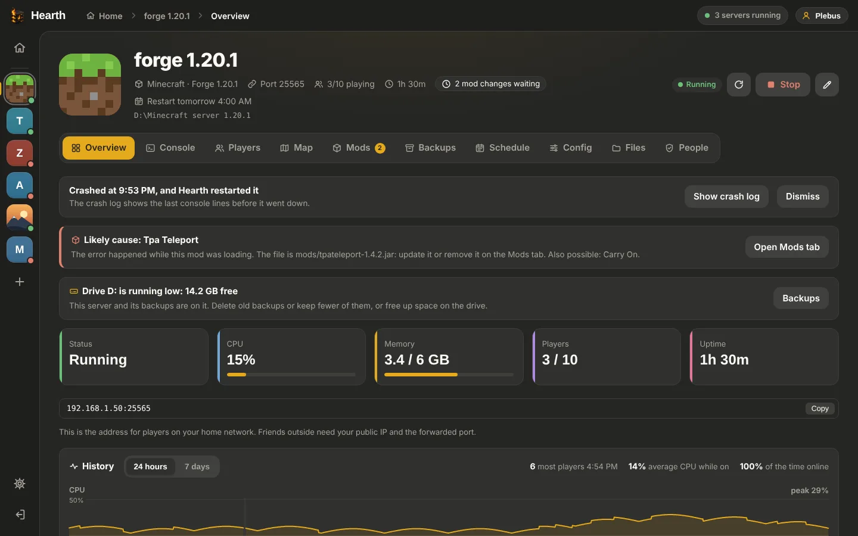The image size is (858, 536).
Task: Click Backups button in drive warning
Action: click(801, 298)
